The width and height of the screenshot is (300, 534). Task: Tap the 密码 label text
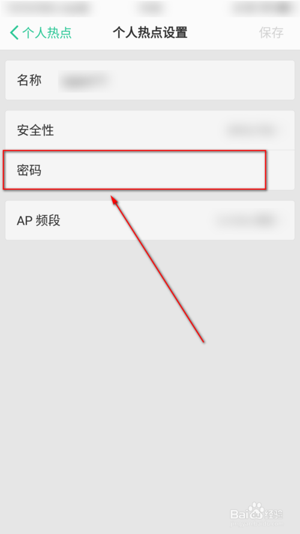[x=29, y=170]
